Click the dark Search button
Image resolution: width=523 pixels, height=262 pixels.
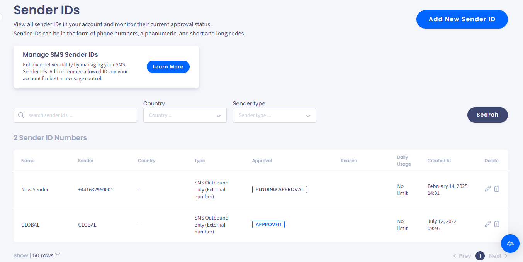487,115
